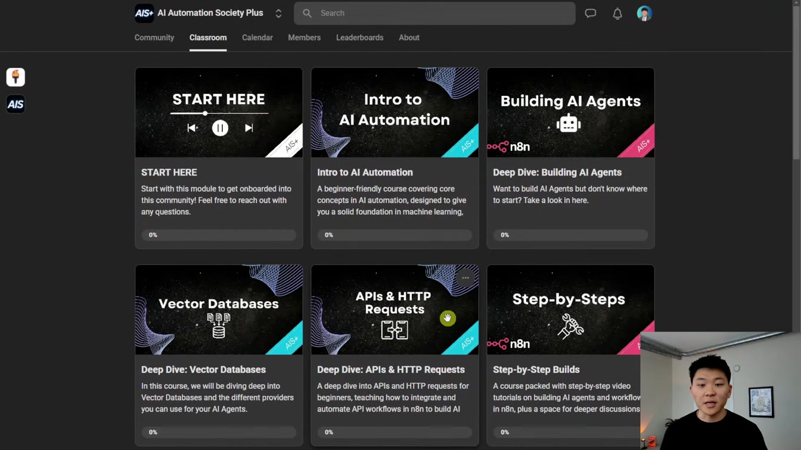Click the search magnifier icon
Viewport: 801px width, 450px height.
coord(307,13)
